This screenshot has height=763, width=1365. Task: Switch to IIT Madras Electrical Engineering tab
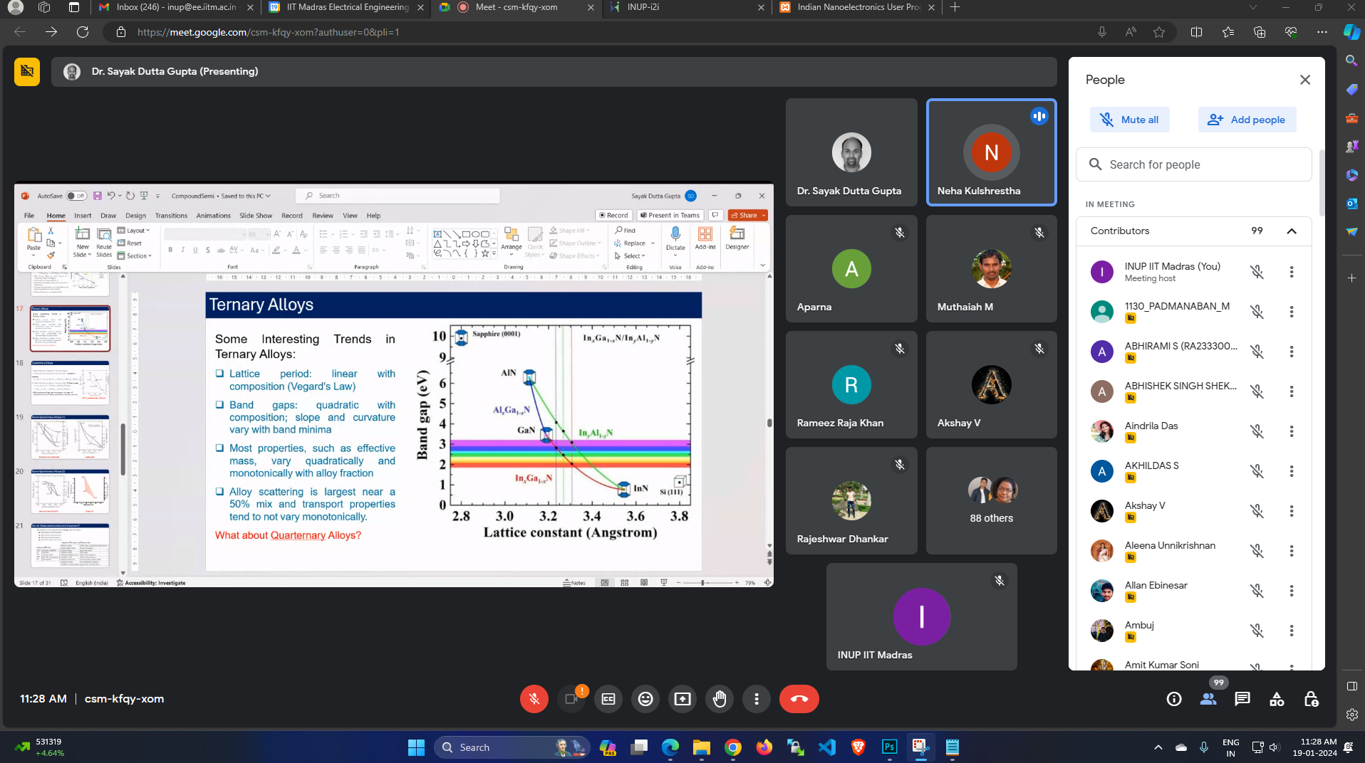point(346,7)
